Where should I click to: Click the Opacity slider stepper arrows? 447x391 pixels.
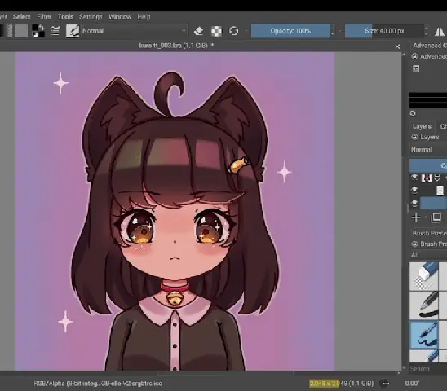(x=333, y=31)
